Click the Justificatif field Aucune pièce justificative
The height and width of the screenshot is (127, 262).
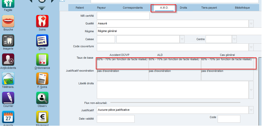coord(173,110)
